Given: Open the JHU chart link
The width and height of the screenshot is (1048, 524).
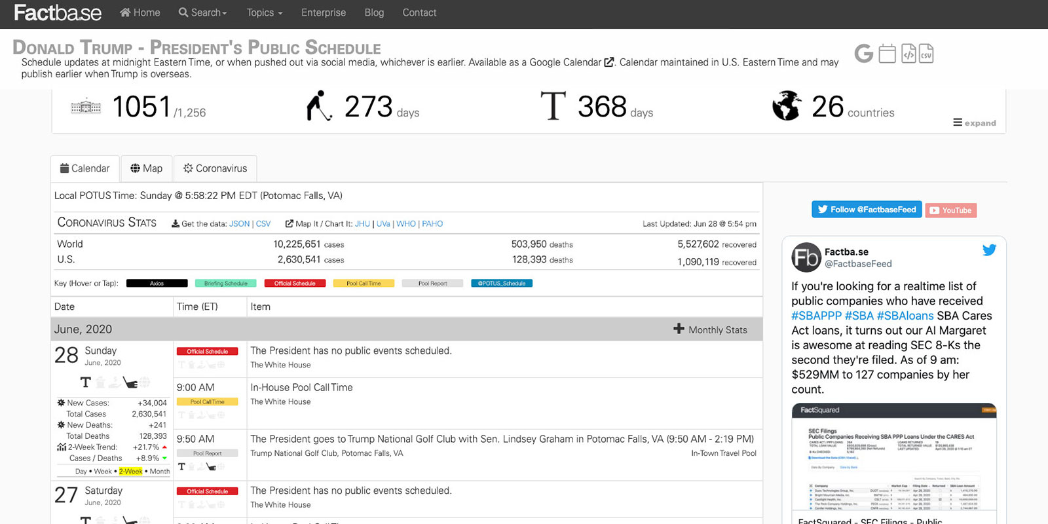Looking at the screenshot, I should coord(363,224).
